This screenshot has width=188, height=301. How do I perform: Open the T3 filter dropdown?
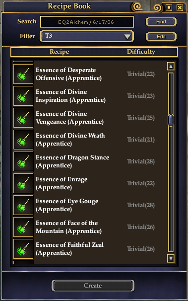click(87, 36)
